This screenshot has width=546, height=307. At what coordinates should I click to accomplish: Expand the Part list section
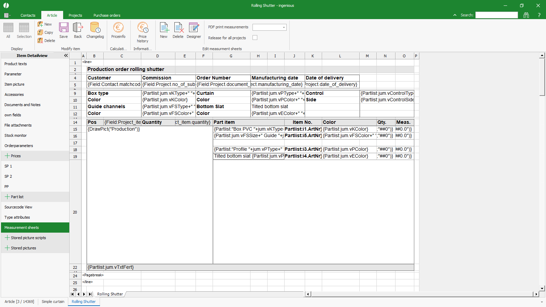7,197
